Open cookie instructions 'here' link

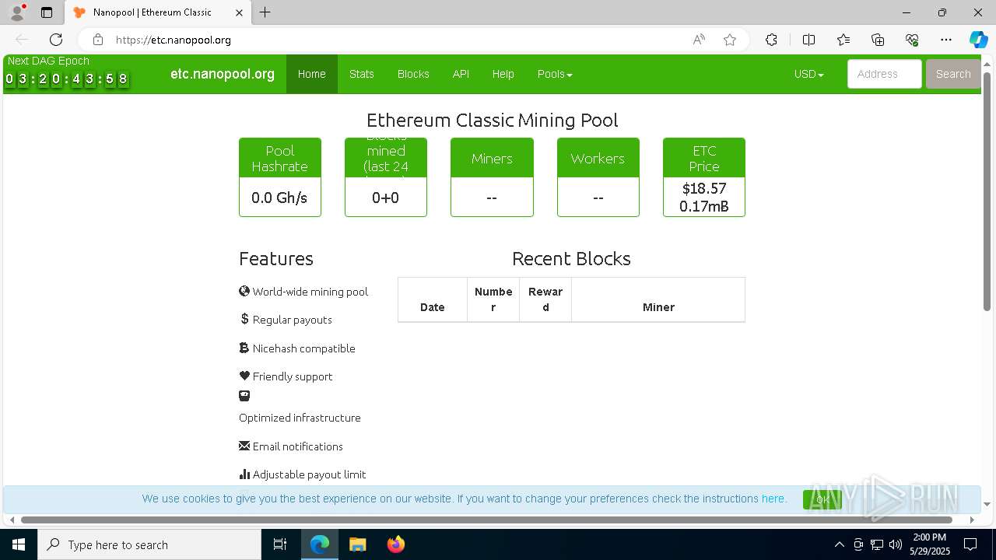(x=773, y=499)
